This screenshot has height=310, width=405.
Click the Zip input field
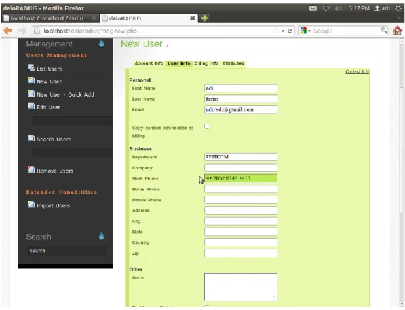[x=241, y=253]
